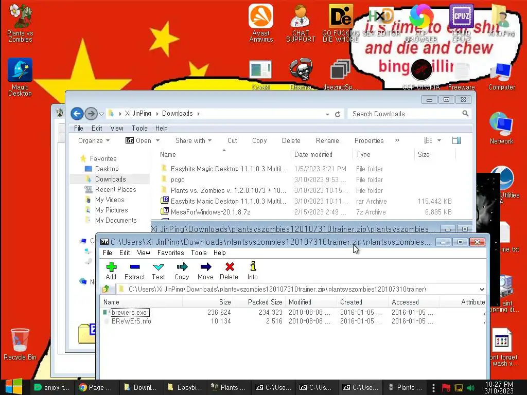
Task: Select the pcgc folder in Downloads
Action: click(x=178, y=179)
